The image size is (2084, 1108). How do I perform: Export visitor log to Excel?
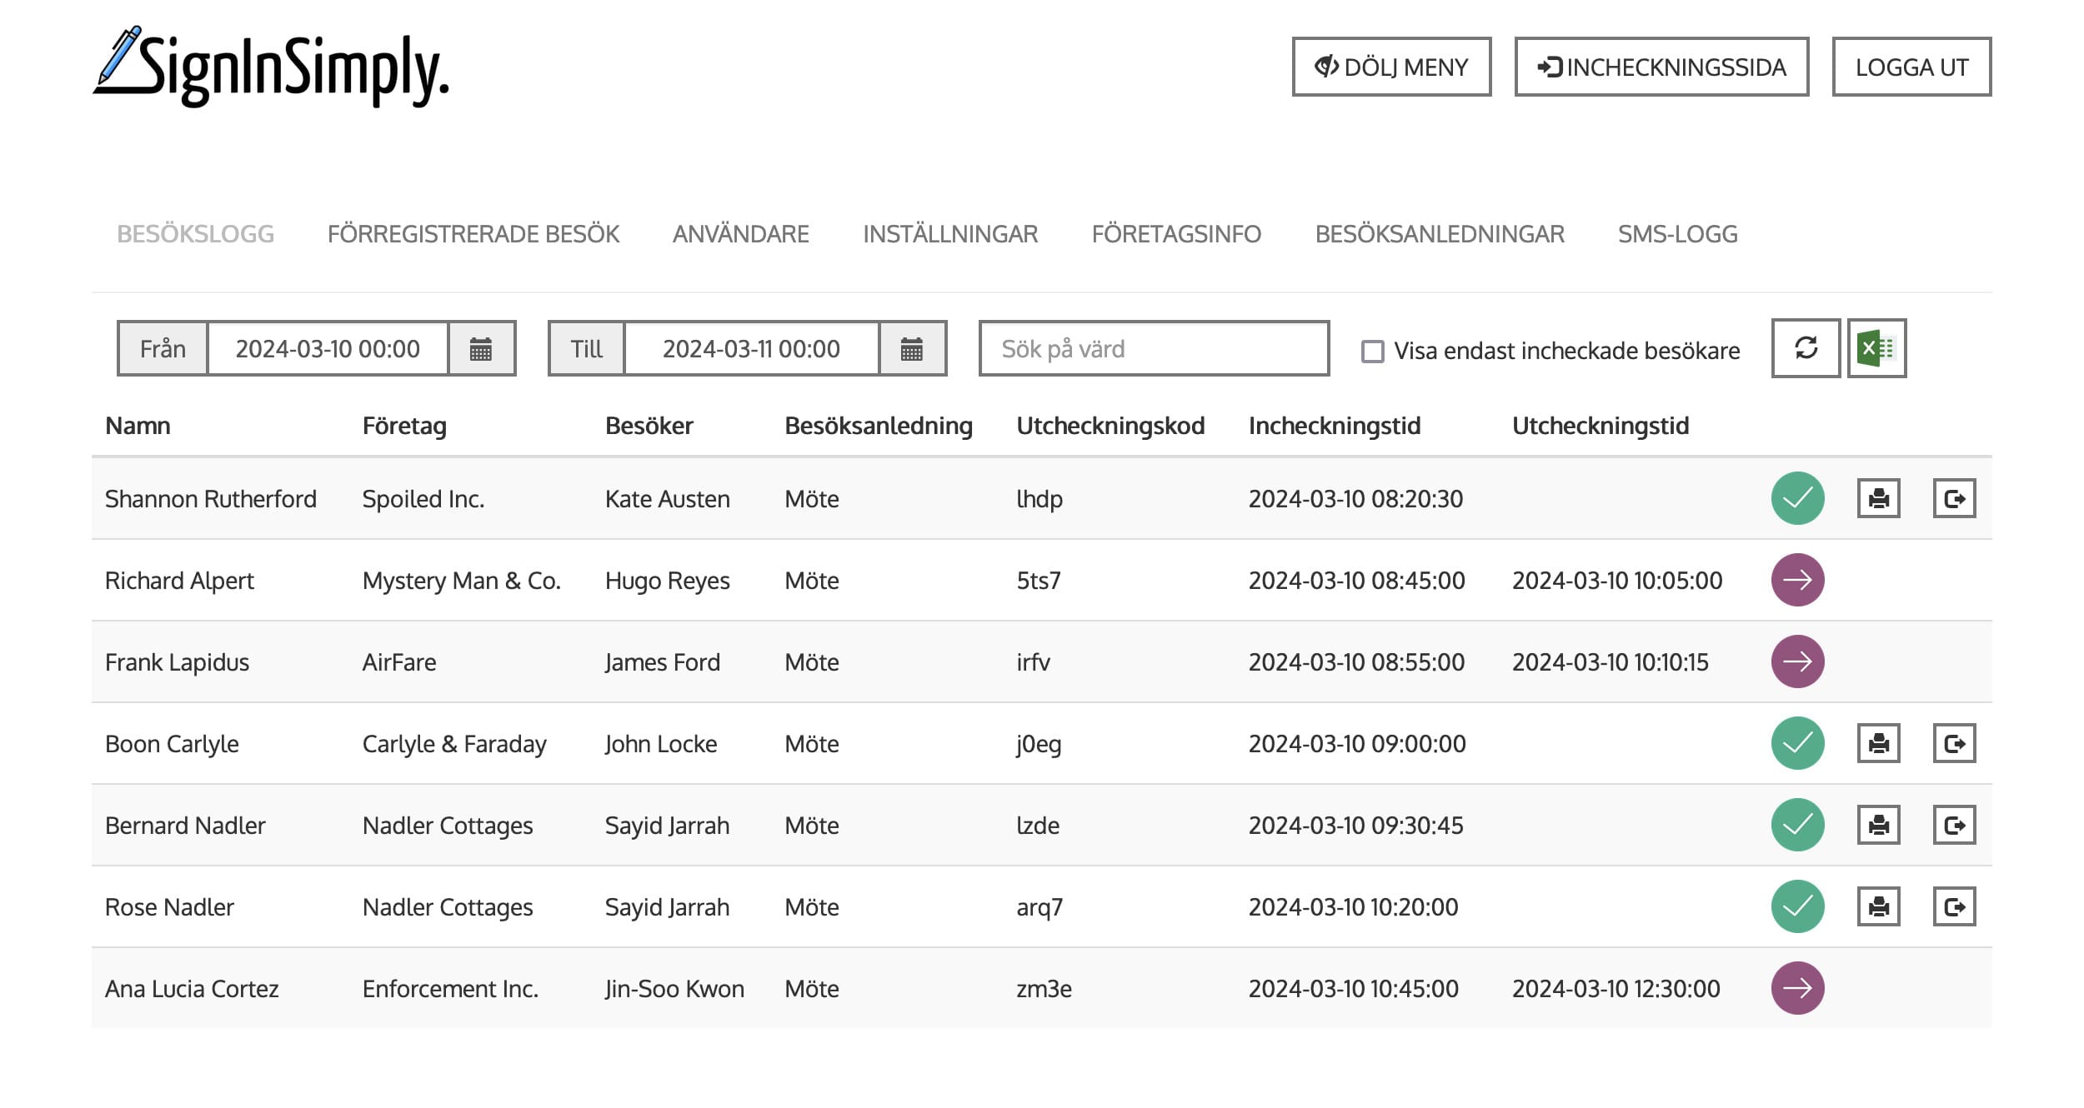pyautogui.click(x=1876, y=348)
